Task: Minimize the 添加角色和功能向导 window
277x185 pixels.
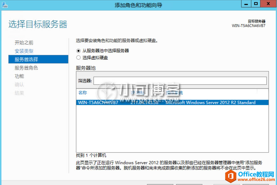Action: tap(246, 4)
